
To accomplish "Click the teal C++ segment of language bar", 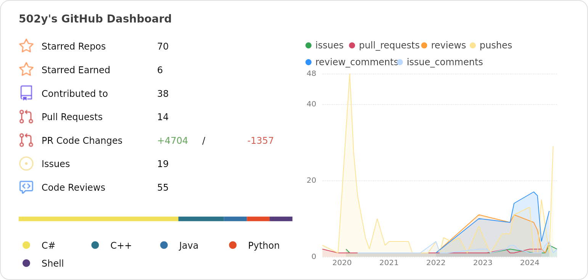I will point(201,219).
